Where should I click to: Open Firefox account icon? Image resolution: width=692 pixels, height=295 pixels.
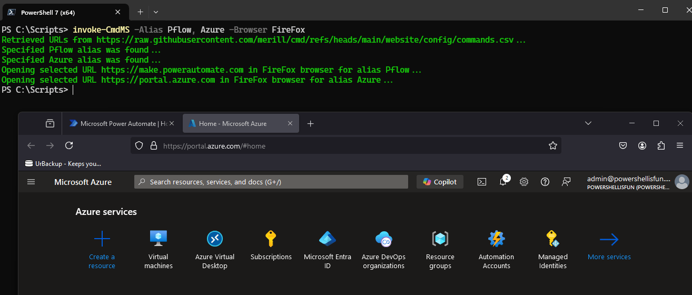coord(642,145)
